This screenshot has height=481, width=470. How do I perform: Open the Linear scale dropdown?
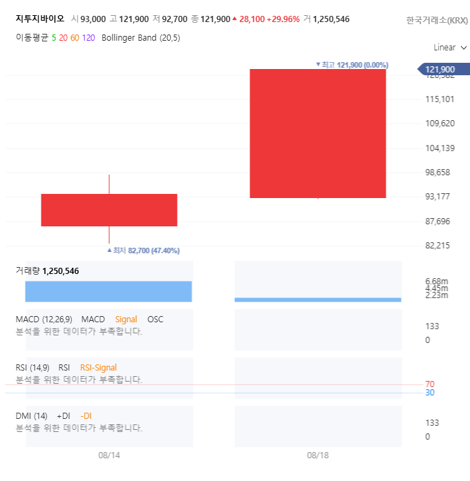click(450, 48)
